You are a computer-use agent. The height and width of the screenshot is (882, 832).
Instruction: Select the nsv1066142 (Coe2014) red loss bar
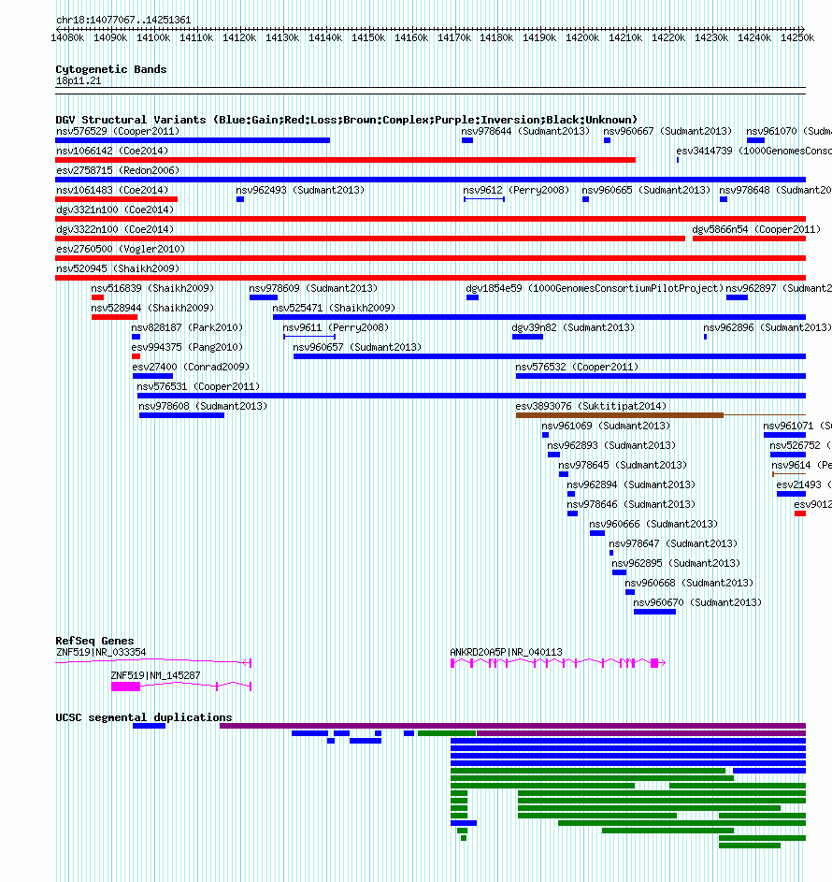pos(345,160)
